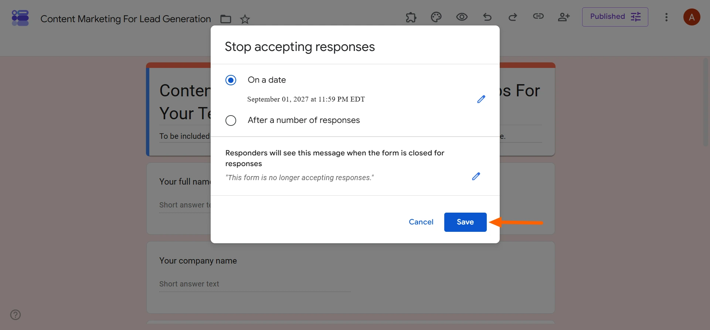710x330 pixels.
Task: Open the move to folder icon
Action: pyautogui.click(x=226, y=19)
